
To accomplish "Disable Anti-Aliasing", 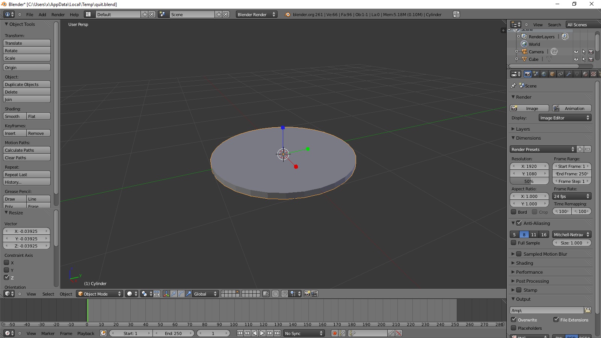I will tap(519, 223).
